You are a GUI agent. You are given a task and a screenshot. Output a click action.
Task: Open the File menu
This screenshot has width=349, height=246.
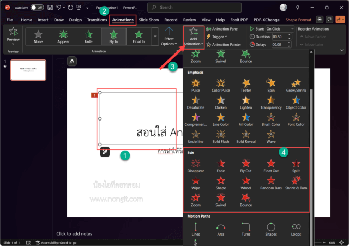(10, 20)
